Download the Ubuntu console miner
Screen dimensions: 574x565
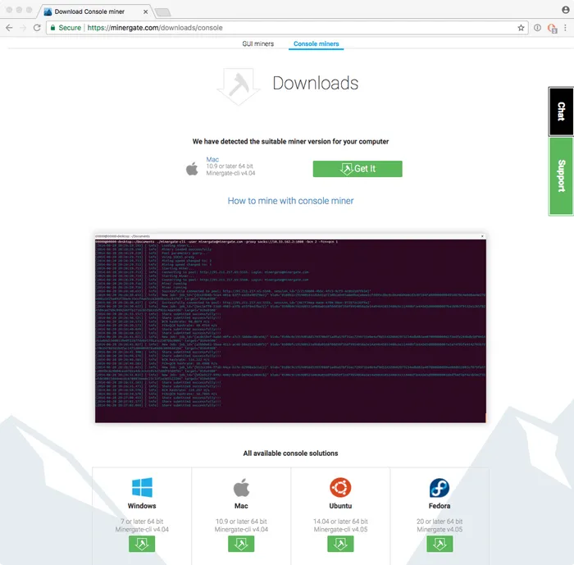[x=340, y=544]
